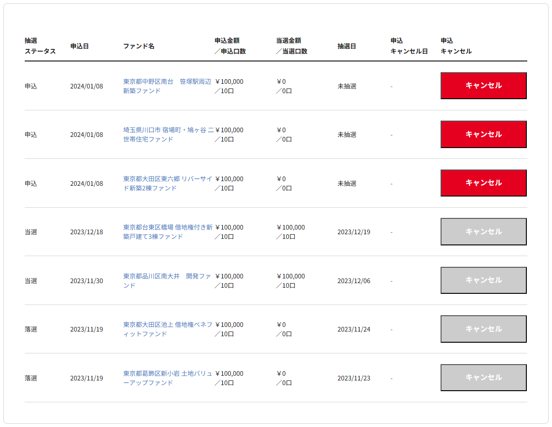Select the lottery date 2023/11/23
Image resolution: width=552 pixels, height=427 pixels.
[x=354, y=378]
